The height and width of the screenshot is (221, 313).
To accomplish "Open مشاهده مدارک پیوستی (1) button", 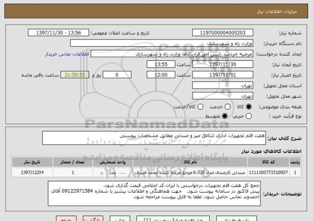I will (x=173, y=219).
